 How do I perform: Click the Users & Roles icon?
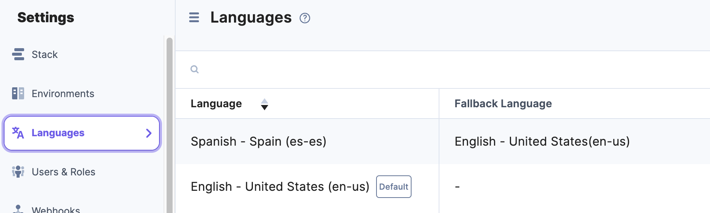point(18,172)
